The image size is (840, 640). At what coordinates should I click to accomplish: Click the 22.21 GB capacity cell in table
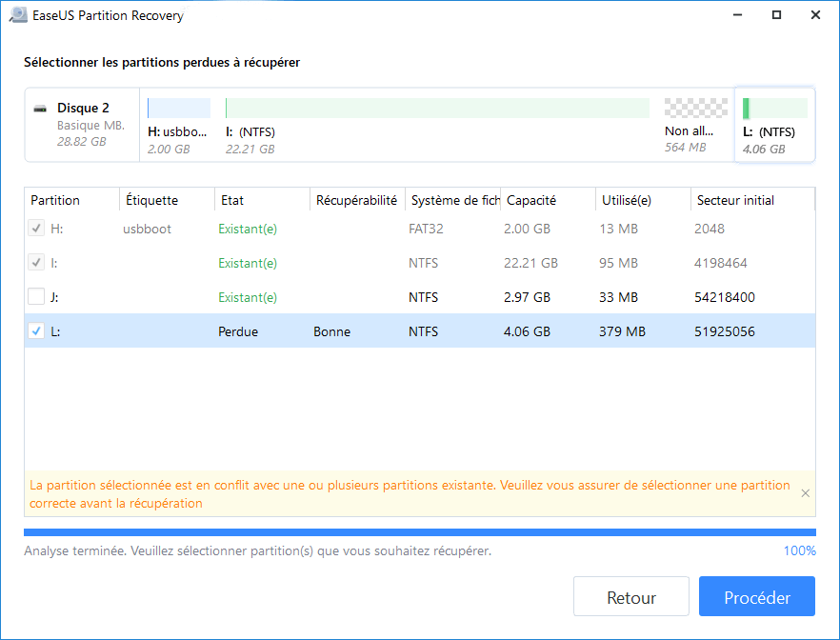pyautogui.click(x=530, y=263)
